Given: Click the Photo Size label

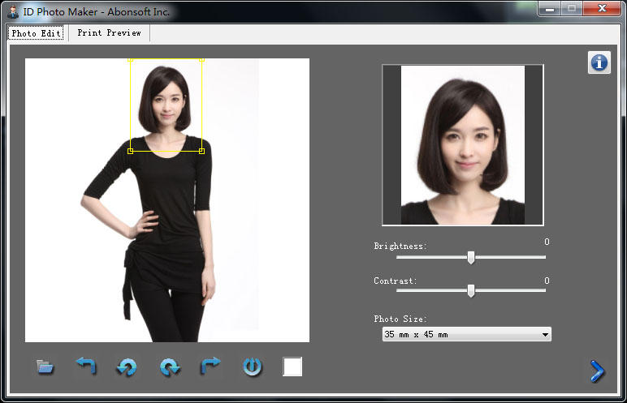Looking at the screenshot, I should [400, 319].
